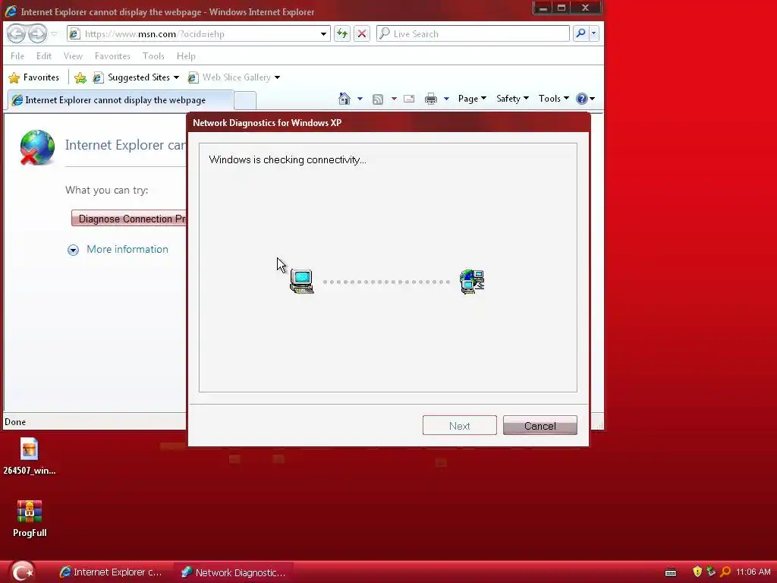This screenshot has height=583, width=777.
Task: Click the Read Mail envelope icon
Action: (409, 99)
